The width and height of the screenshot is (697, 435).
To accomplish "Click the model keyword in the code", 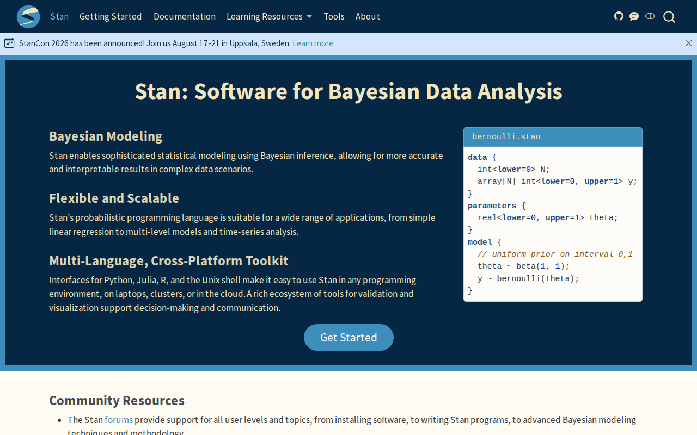I will click(480, 242).
